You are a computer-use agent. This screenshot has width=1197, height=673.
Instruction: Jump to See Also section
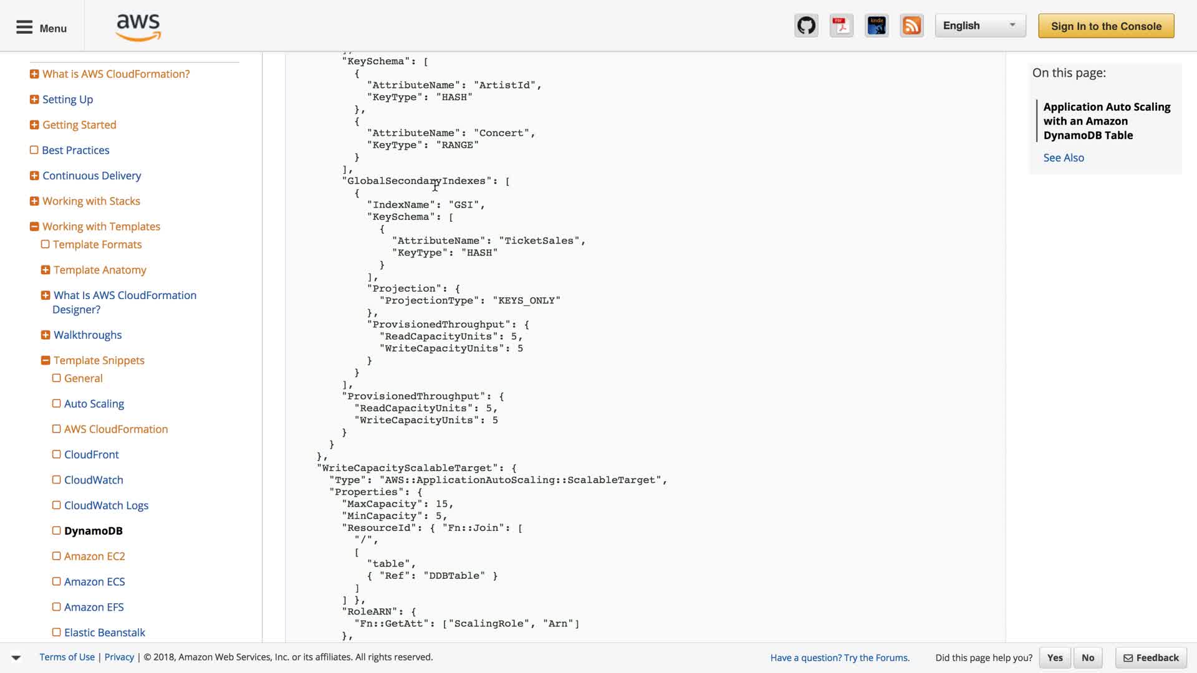[x=1064, y=158]
